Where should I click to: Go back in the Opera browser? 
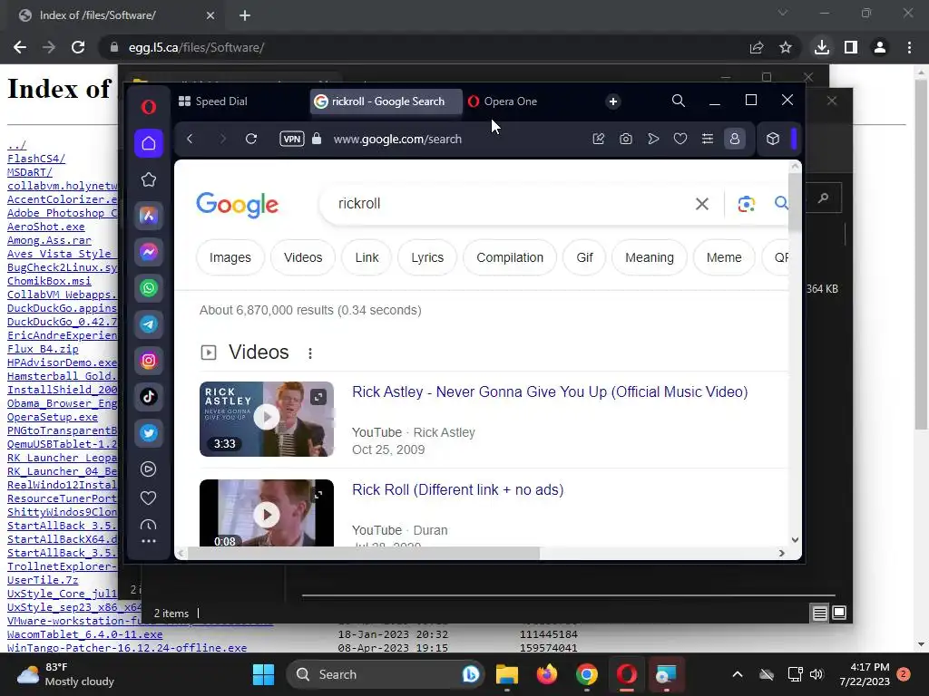point(190,139)
